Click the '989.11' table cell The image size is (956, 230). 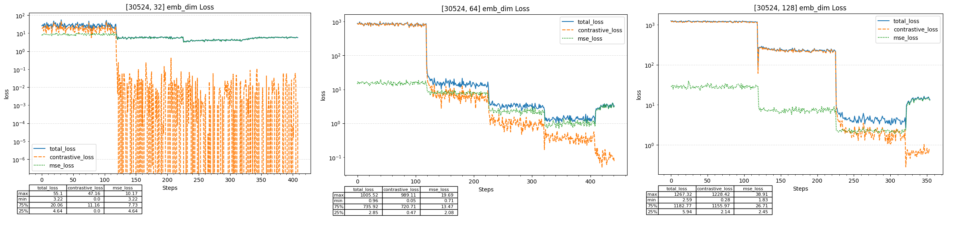point(401,195)
